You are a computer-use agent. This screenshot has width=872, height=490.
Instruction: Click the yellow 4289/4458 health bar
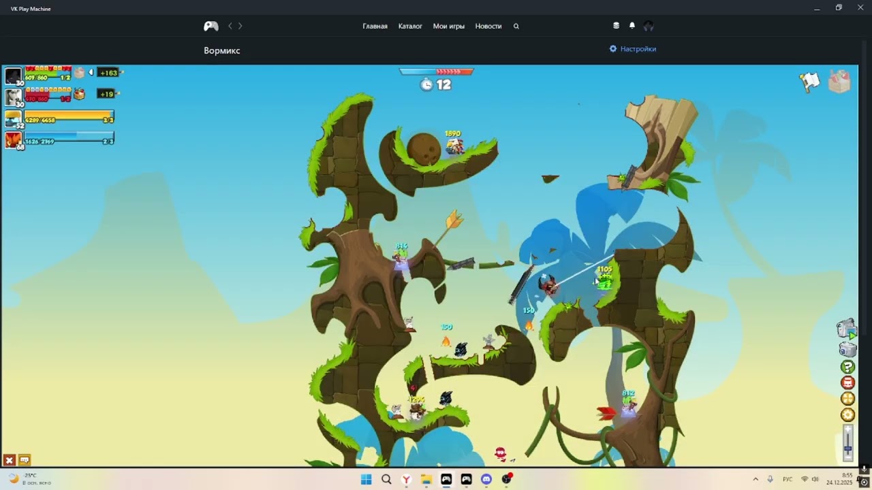click(69, 116)
